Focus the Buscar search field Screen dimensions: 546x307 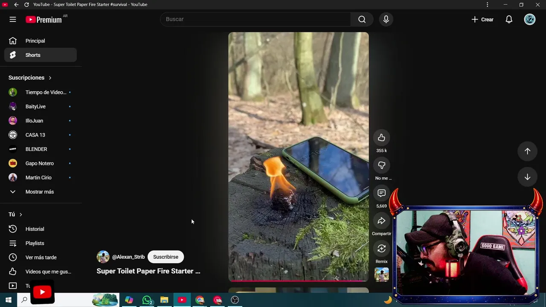point(256,19)
